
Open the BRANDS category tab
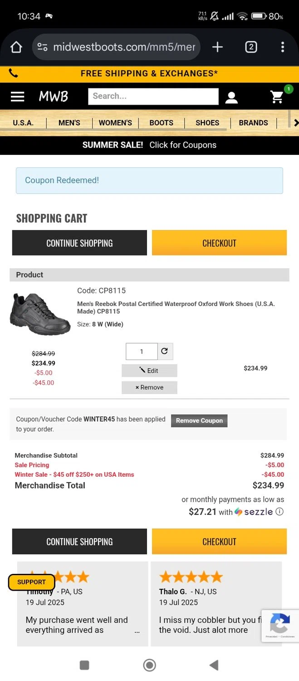tap(253, 123)
